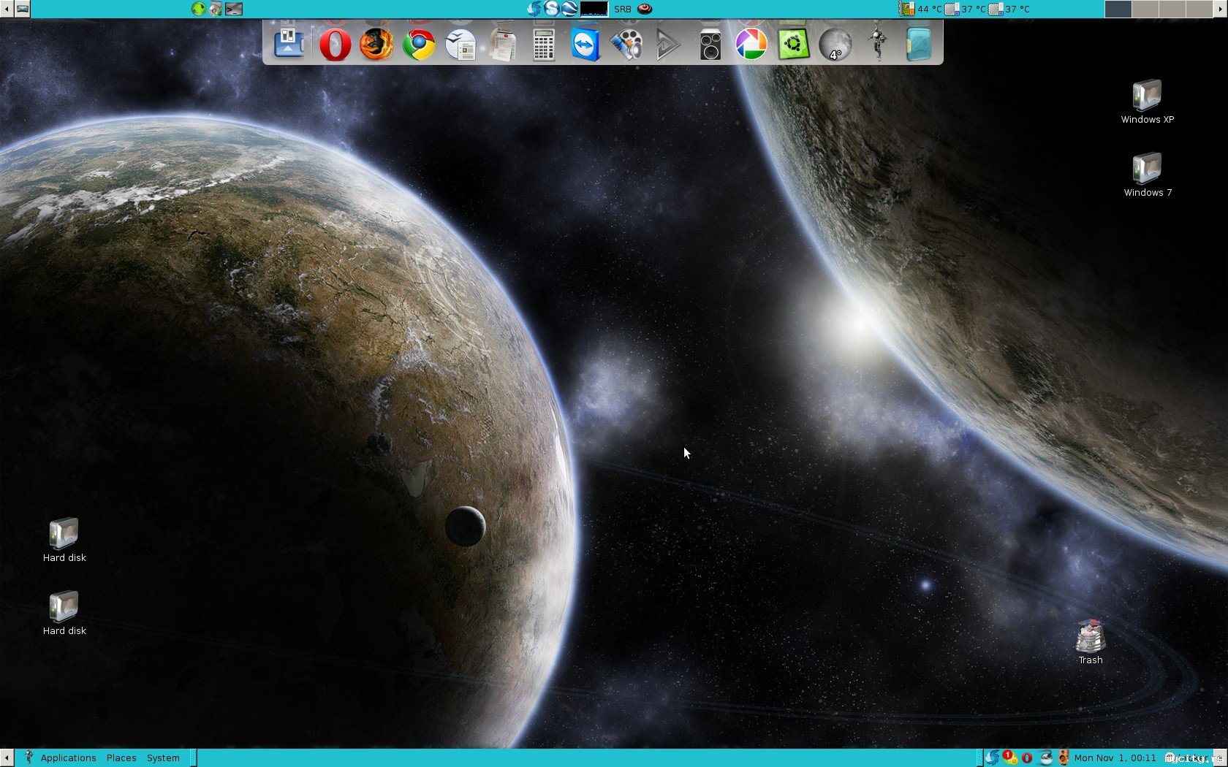
Task: Click the blue swirl icon in top panel
Action: coord(534,9)
